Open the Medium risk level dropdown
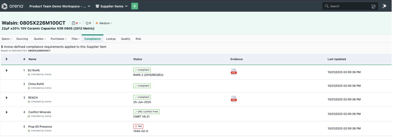The height and width of the screenshot is (137, 393). tap(104, 23)
